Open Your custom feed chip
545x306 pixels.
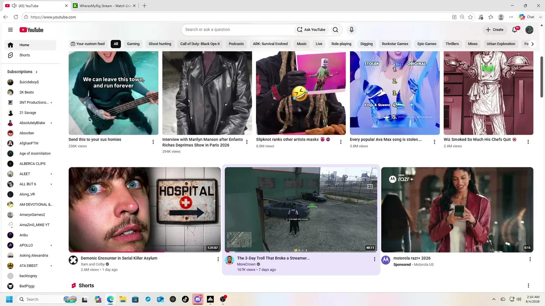click(x=88, y=44)
